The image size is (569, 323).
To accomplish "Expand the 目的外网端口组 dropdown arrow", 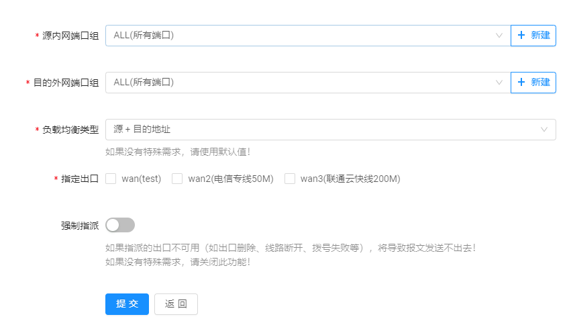I will (x=499, y=83).
